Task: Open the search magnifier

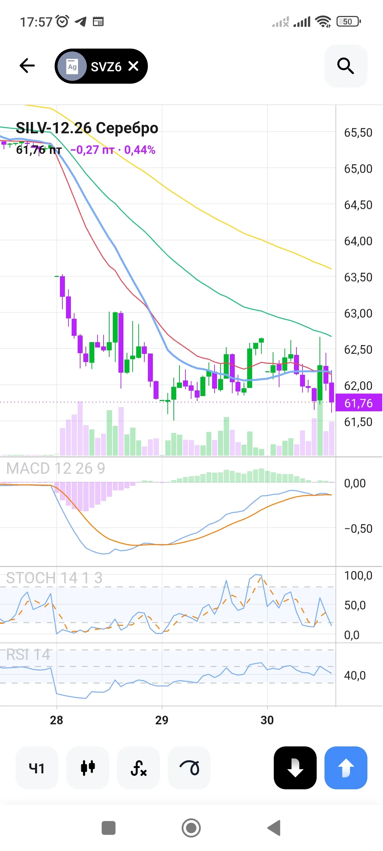Action: [346, 66]
